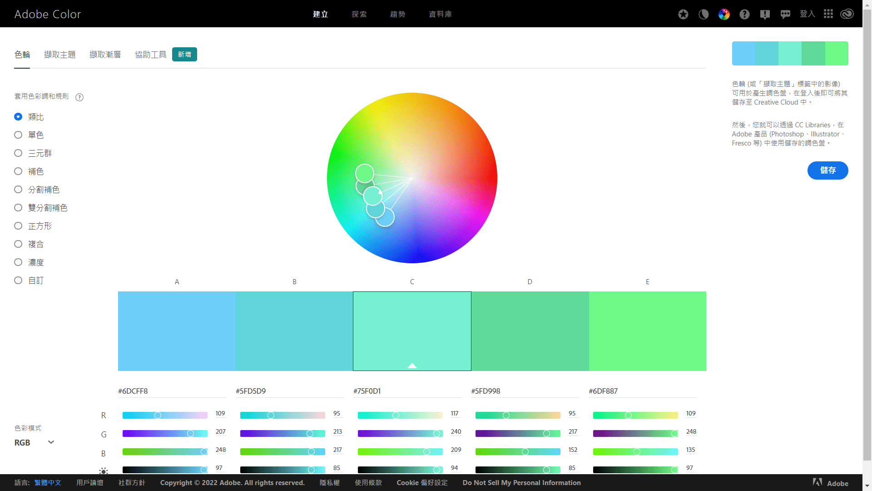This screenshot has width=872, height=491.
Task: Select color swatch C mint
Action: (412, 331)
